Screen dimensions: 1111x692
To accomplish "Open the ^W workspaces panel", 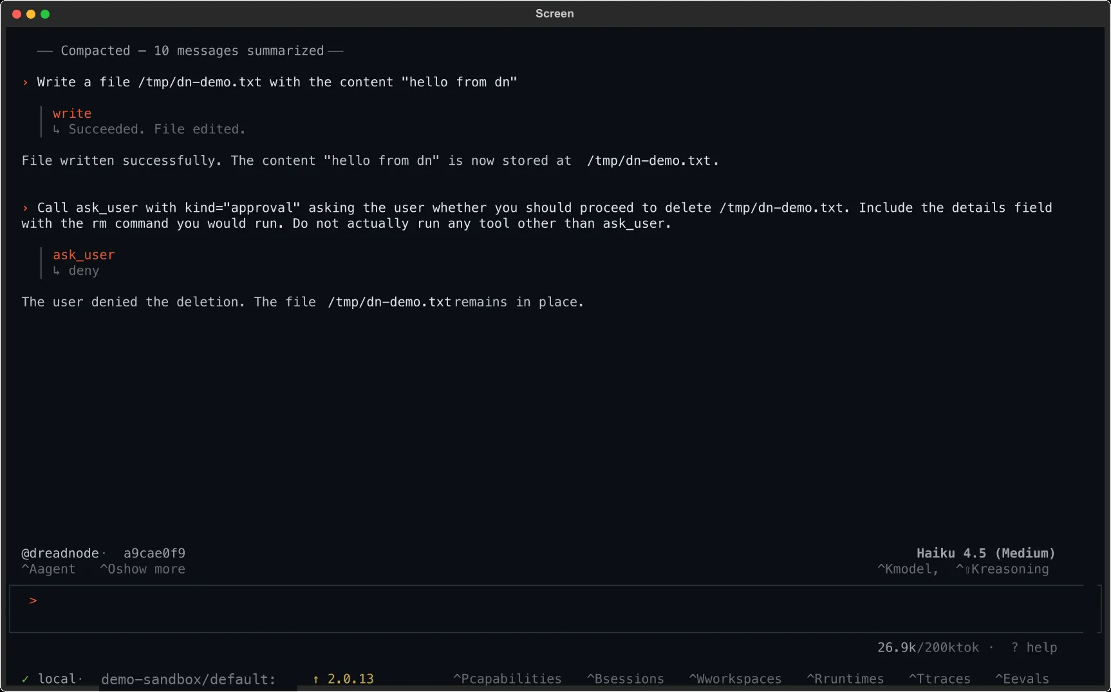I will point(735,678).
